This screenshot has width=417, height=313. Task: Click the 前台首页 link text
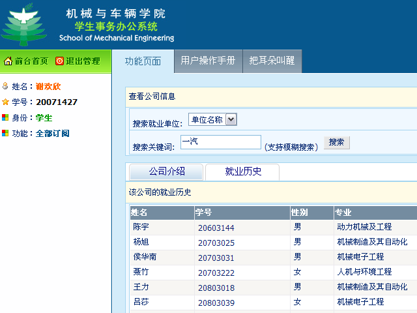(x=31, y=61)
